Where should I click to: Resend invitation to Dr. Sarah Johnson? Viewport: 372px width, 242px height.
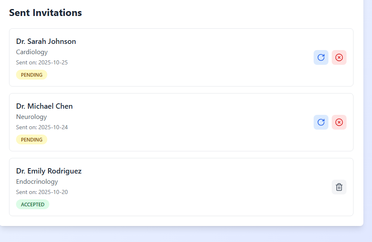[x=321, y=57]
